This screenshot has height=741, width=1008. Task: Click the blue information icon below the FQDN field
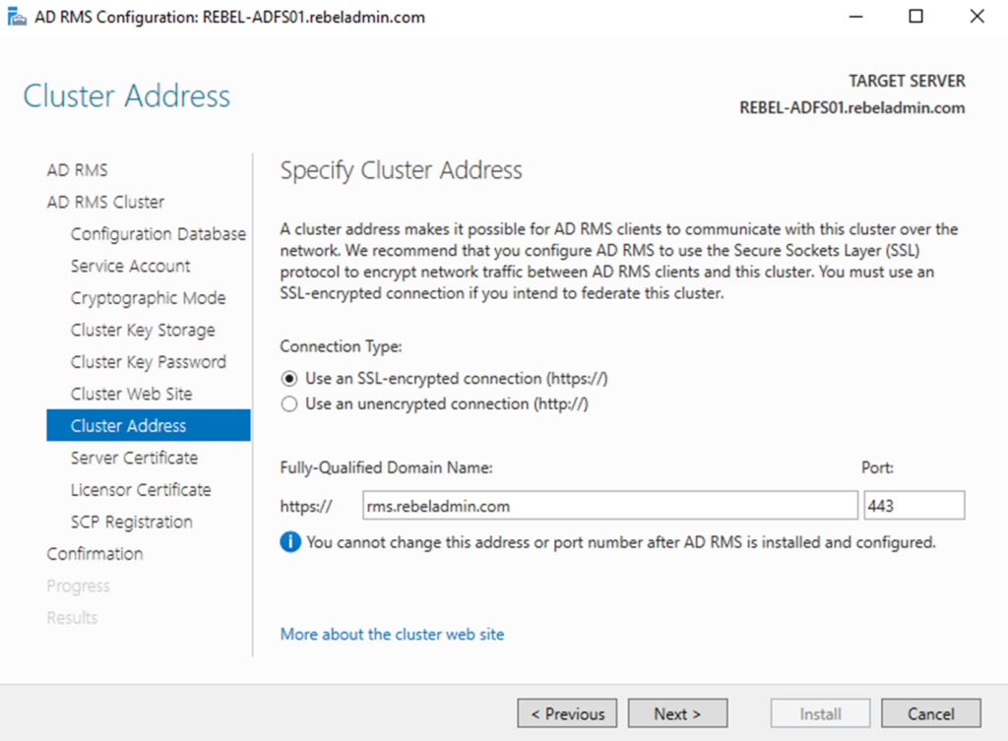point(290,542)
